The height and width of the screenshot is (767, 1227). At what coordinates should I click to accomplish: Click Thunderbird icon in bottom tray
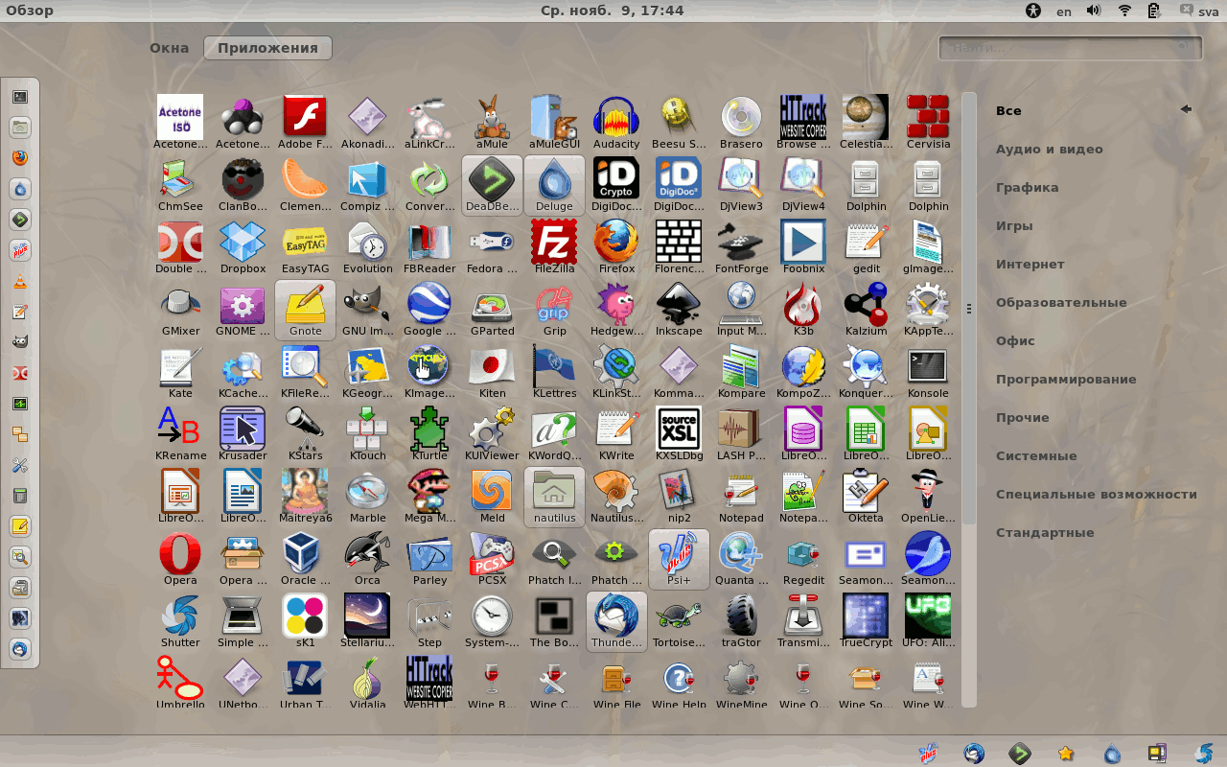point(974,754)
